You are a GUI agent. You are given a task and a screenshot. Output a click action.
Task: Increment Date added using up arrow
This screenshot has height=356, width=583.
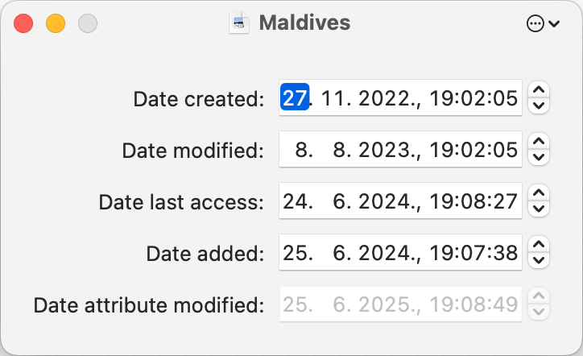[x=539, y=245]
